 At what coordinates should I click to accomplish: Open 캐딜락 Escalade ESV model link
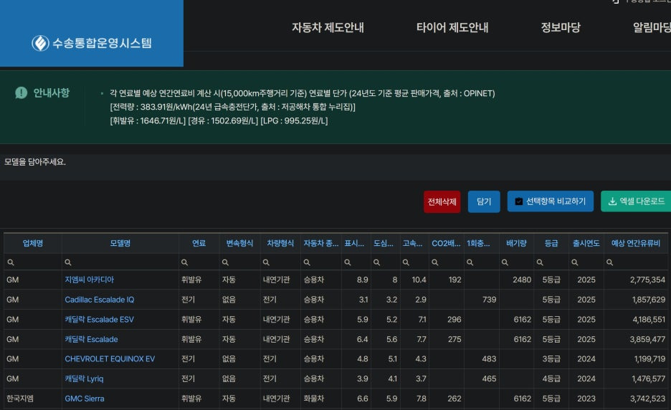coord(99,319)
